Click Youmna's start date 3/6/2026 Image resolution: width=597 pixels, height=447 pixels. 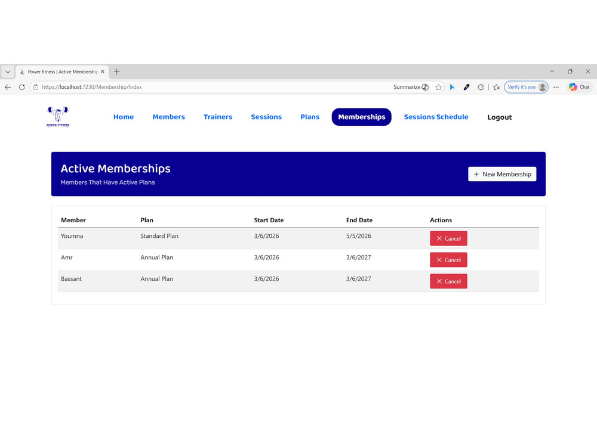click(266, 236)
